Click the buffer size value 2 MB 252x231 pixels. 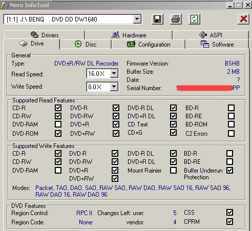[233, 72]
